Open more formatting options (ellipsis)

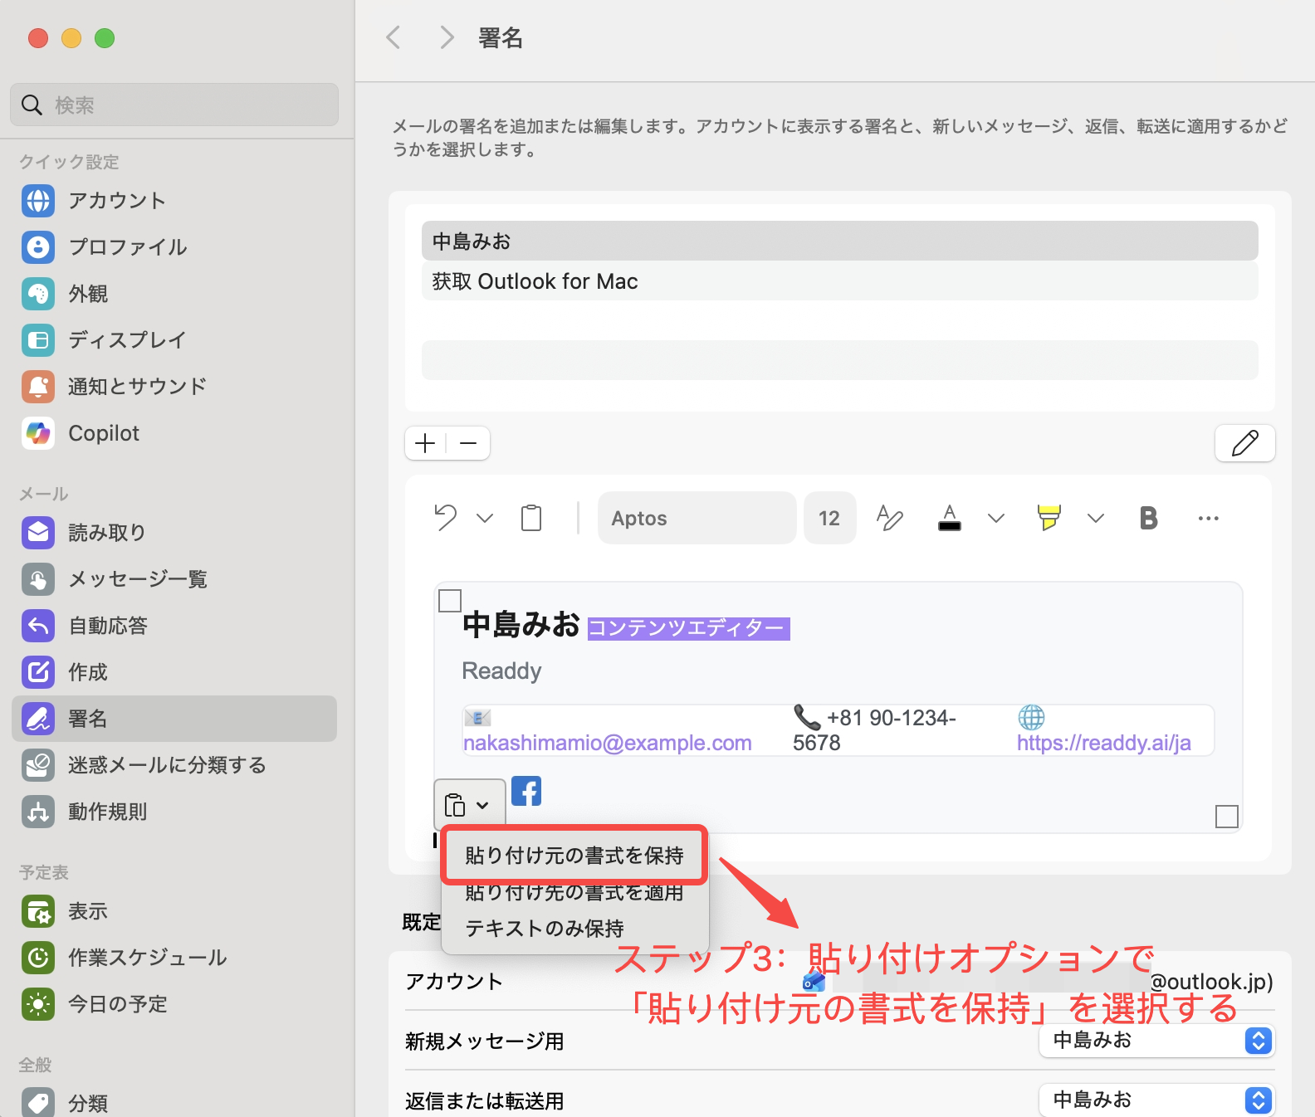(1209, 518)
